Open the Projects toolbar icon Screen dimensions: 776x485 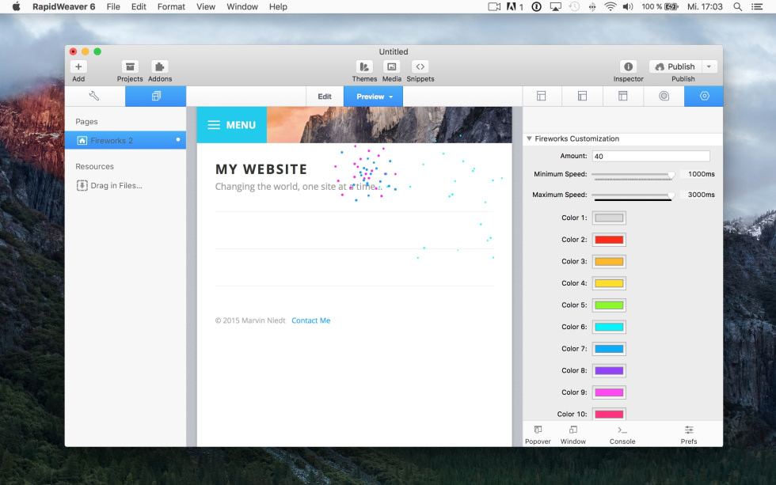pyautogui.click(x=130, y=66)
